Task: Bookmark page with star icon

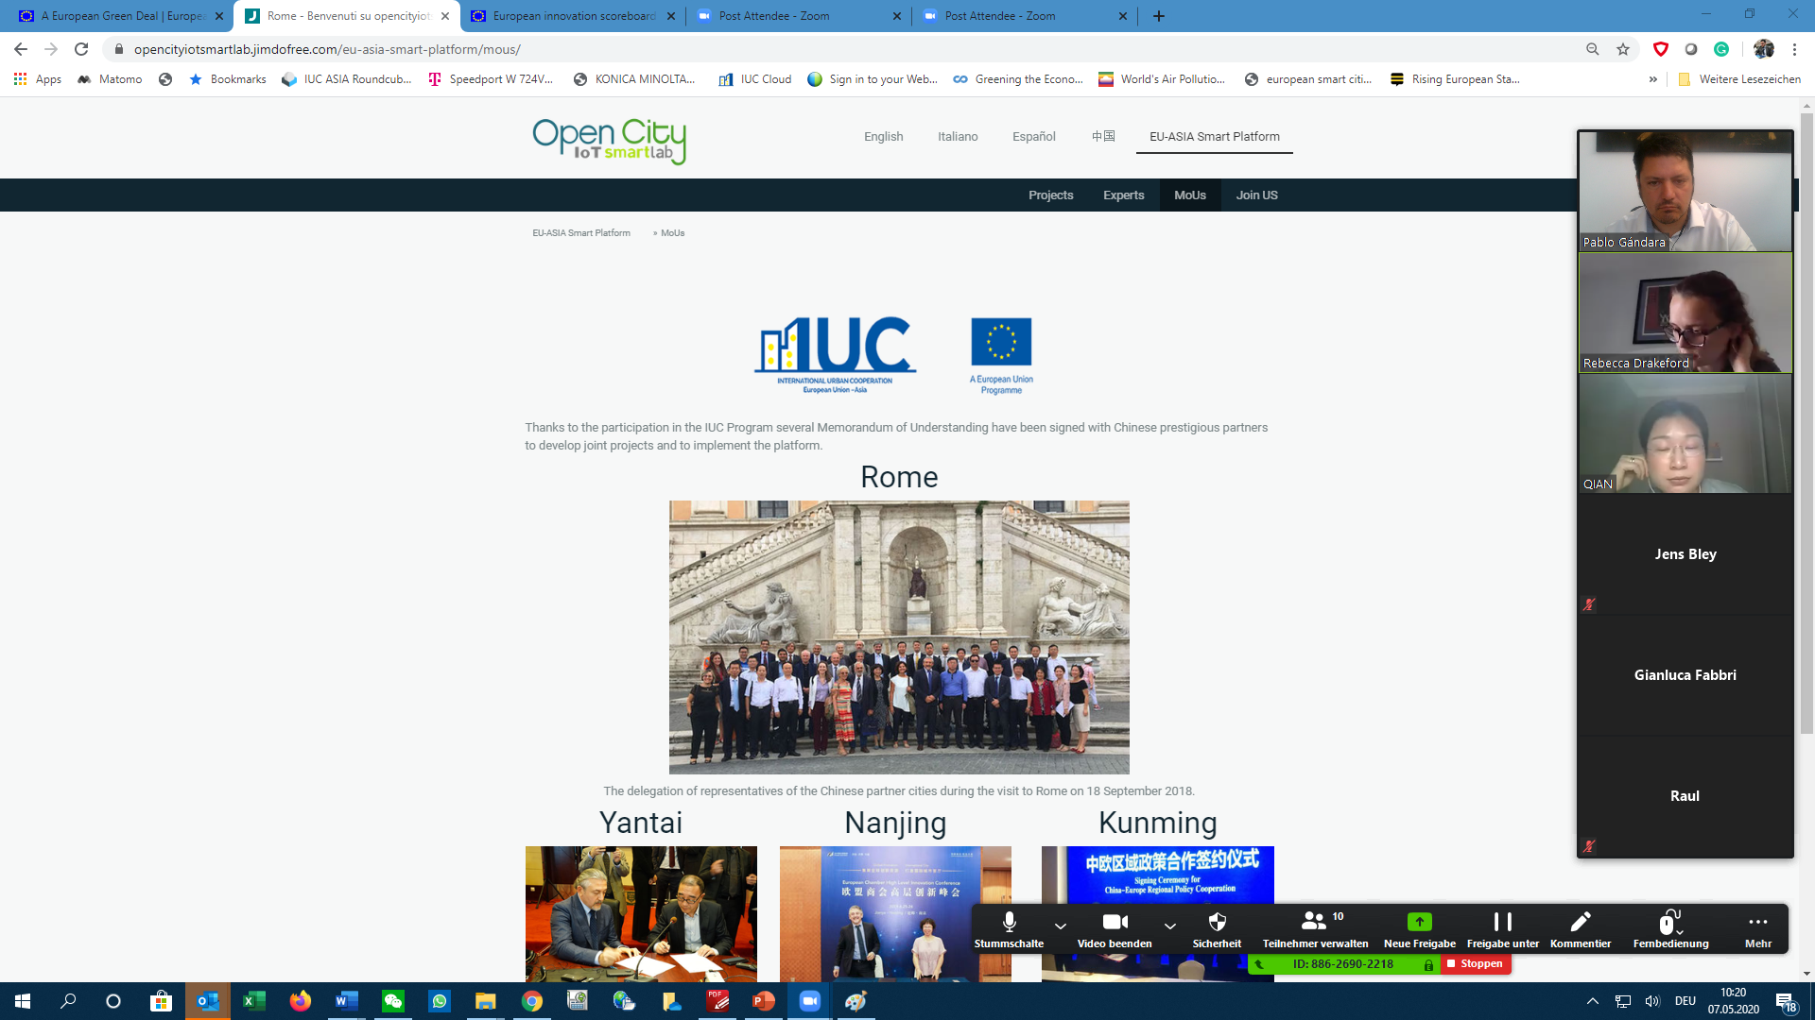Action: [1623, 49]
